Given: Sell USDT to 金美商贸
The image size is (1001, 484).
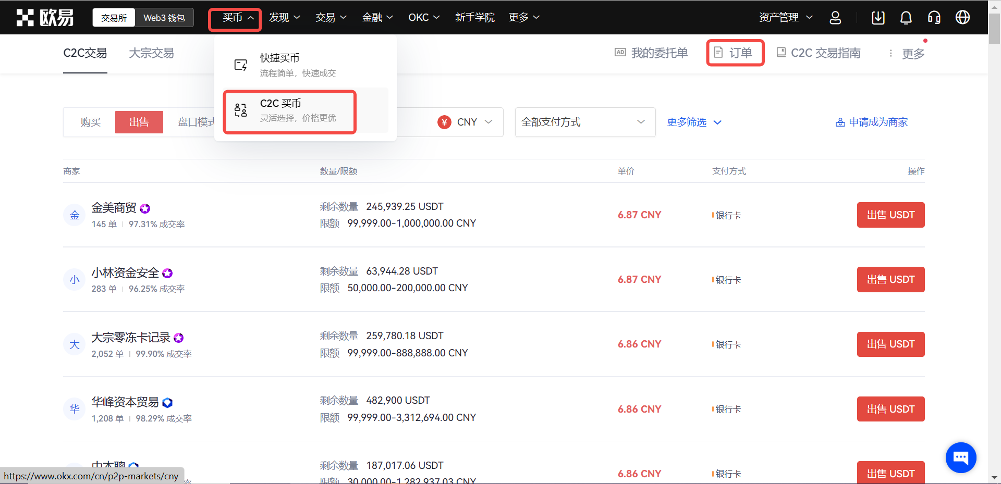Looking at the screenshot, I should [890, 215].
